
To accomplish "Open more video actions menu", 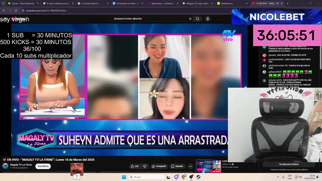I will (190, 166).
